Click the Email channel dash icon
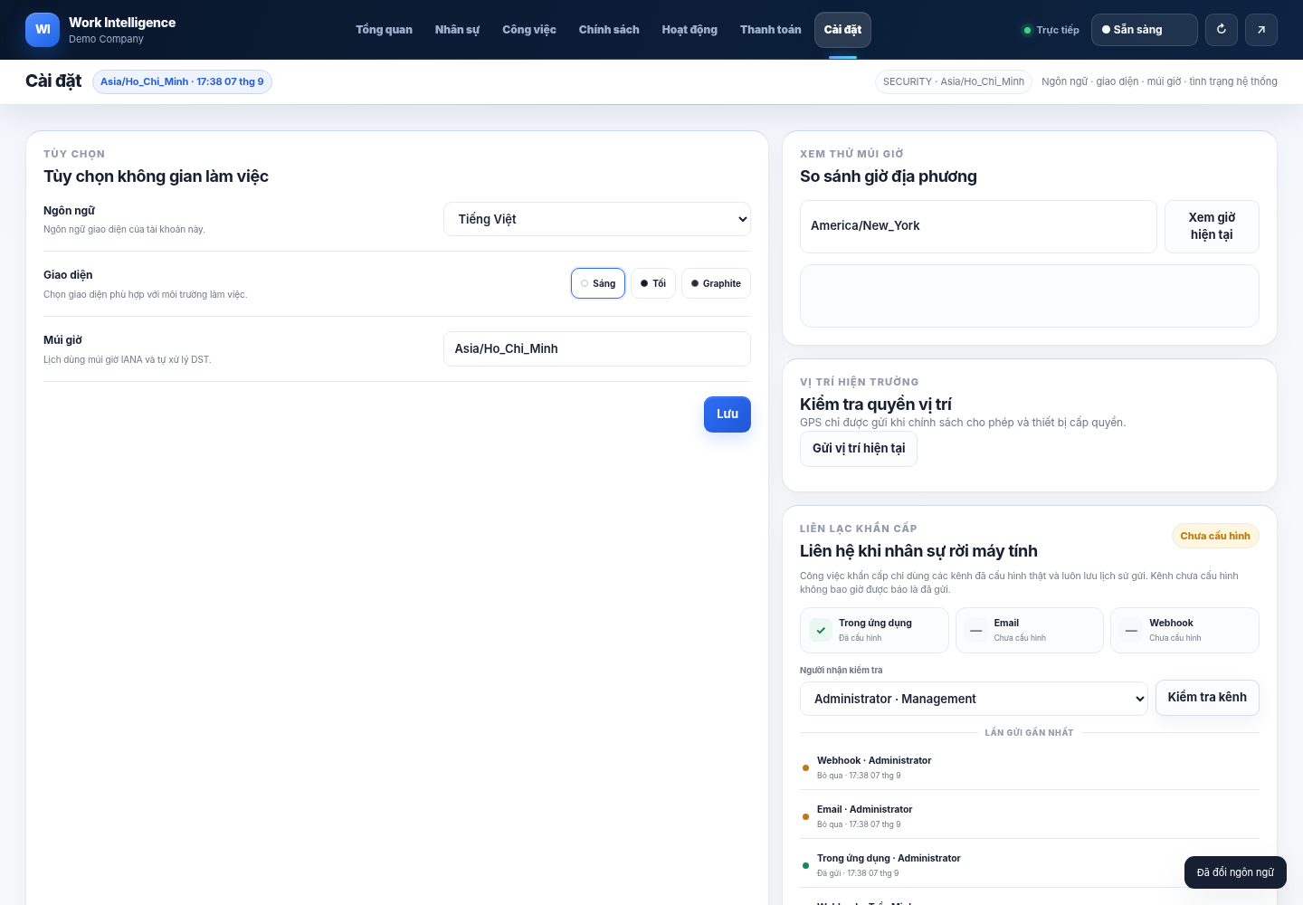 click(x=976, y=630)
